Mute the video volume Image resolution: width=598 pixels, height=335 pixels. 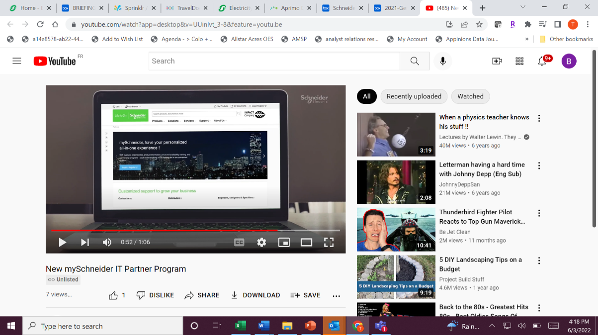coord(107,242)
